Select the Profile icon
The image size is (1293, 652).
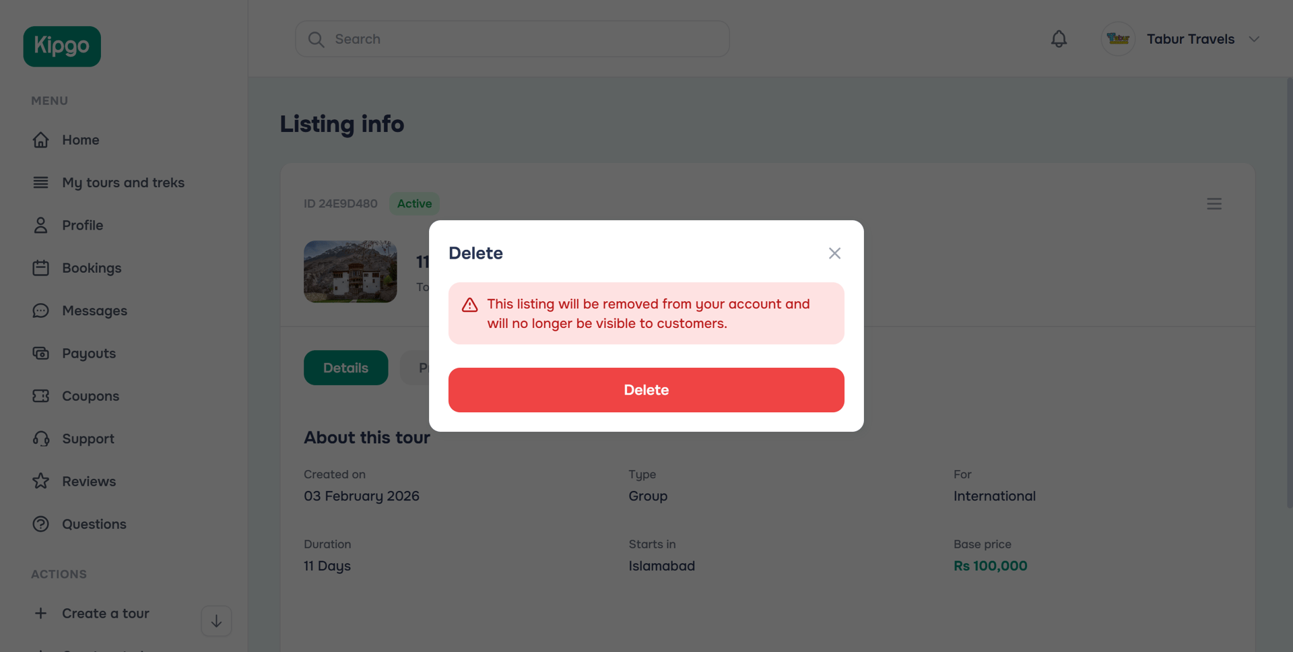pos(41,225)
